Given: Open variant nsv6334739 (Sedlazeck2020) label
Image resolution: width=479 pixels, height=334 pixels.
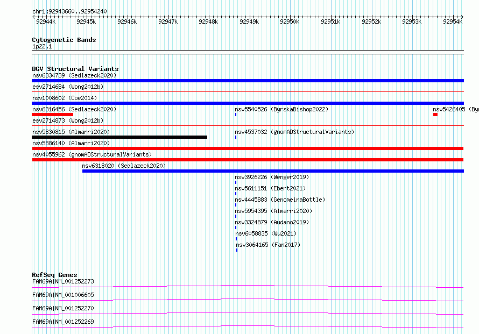Looking at the screenshot, I should pos(74,75).
